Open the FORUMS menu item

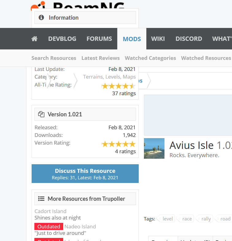(99, 39)
